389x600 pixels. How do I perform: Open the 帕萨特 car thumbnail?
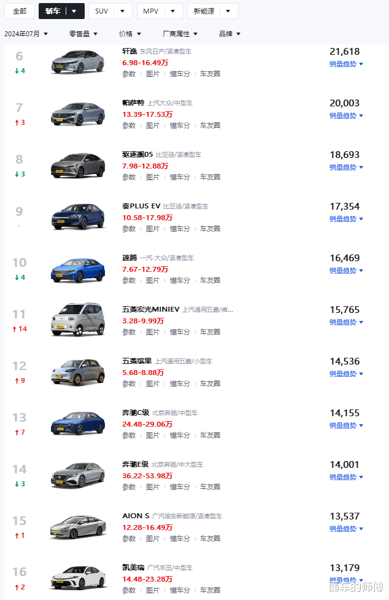pyautogui.click(x=78, y=114)
